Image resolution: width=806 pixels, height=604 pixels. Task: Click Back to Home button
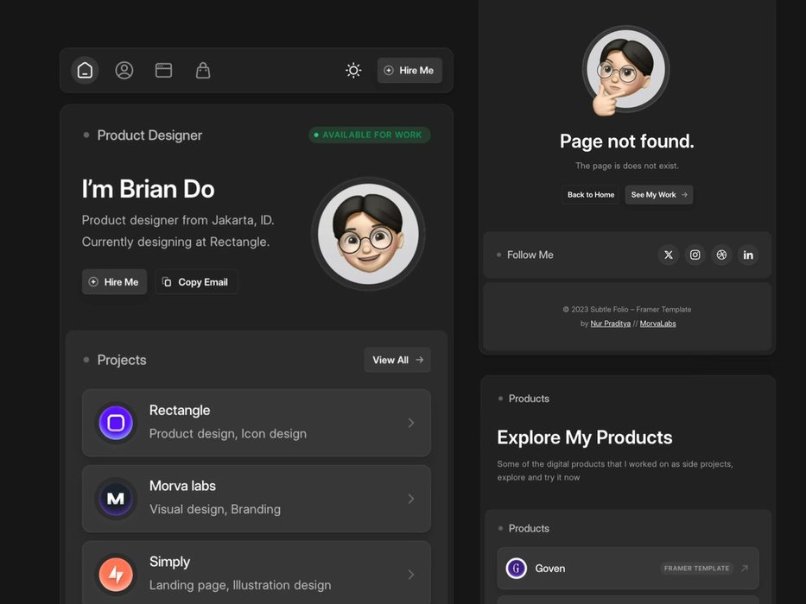[591, 195]
